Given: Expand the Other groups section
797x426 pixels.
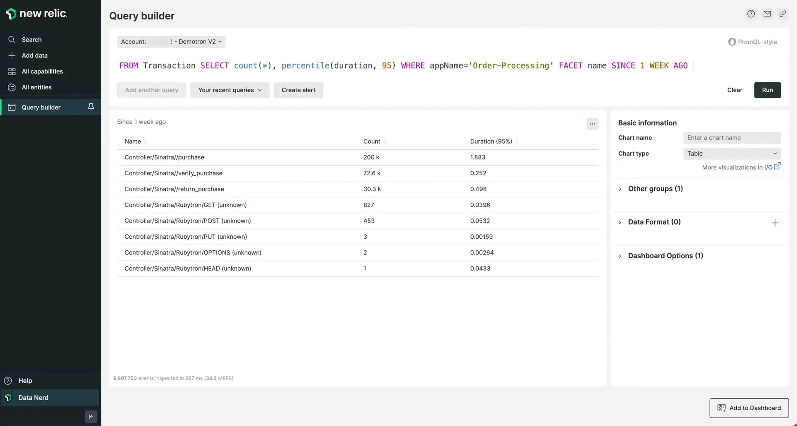Looking at the screenshot, I should click(x=655, y=189).
